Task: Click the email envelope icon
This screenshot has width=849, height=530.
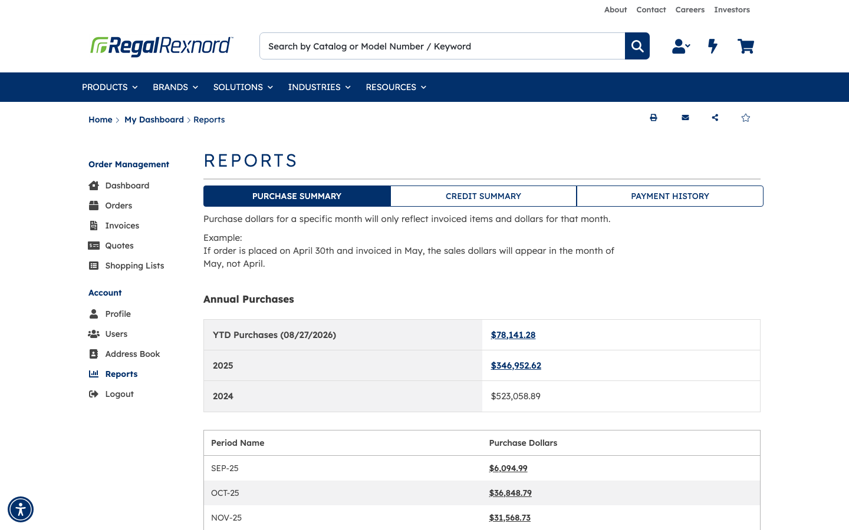Action: point(685,118)
